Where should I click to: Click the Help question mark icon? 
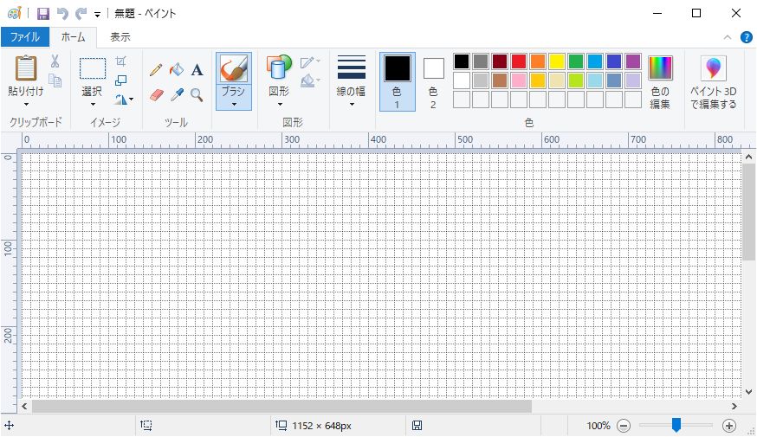tap(747, 37)
